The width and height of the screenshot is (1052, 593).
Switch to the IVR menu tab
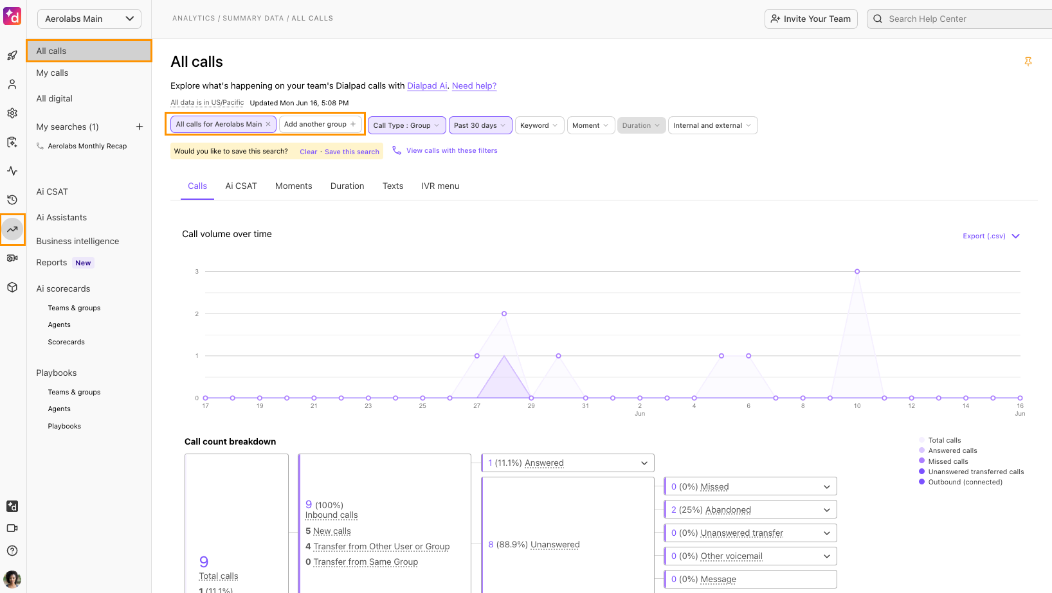(x=440, y=186)
